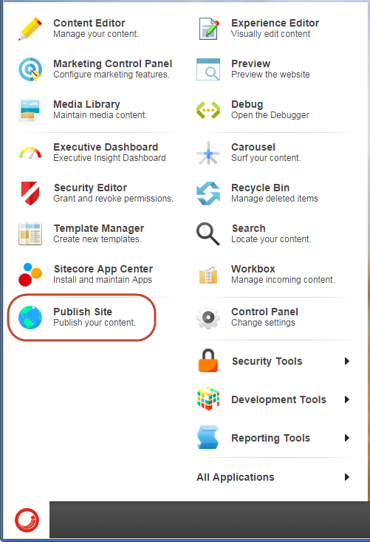Click 'Open the Debugger' description text
This screenshot has height=542, width=370.
tap(270, 115)
